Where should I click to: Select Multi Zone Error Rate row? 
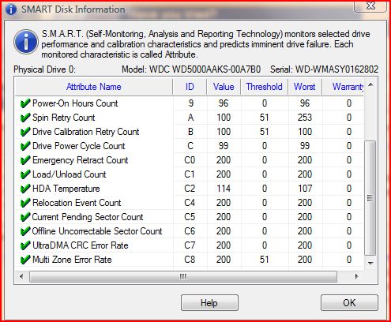click(x=190, y=260)
